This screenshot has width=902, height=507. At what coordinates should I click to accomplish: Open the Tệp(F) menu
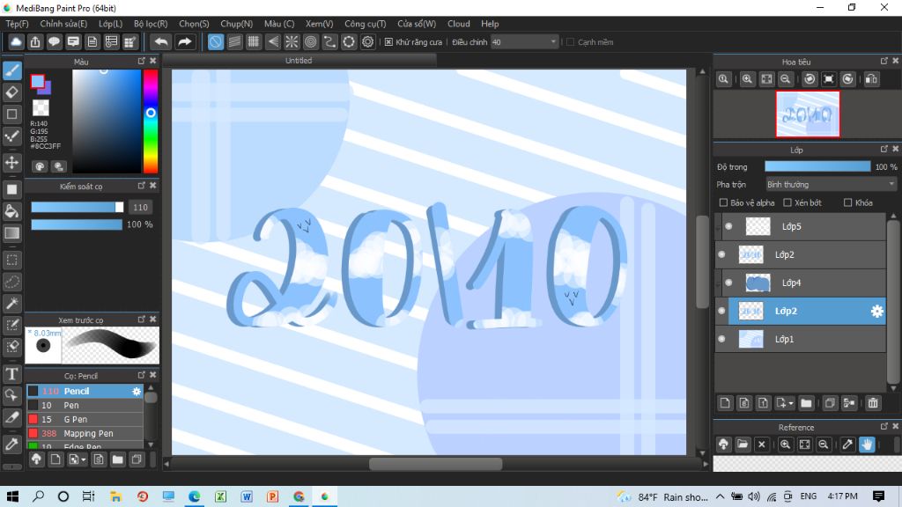click(x=18, y=24)
